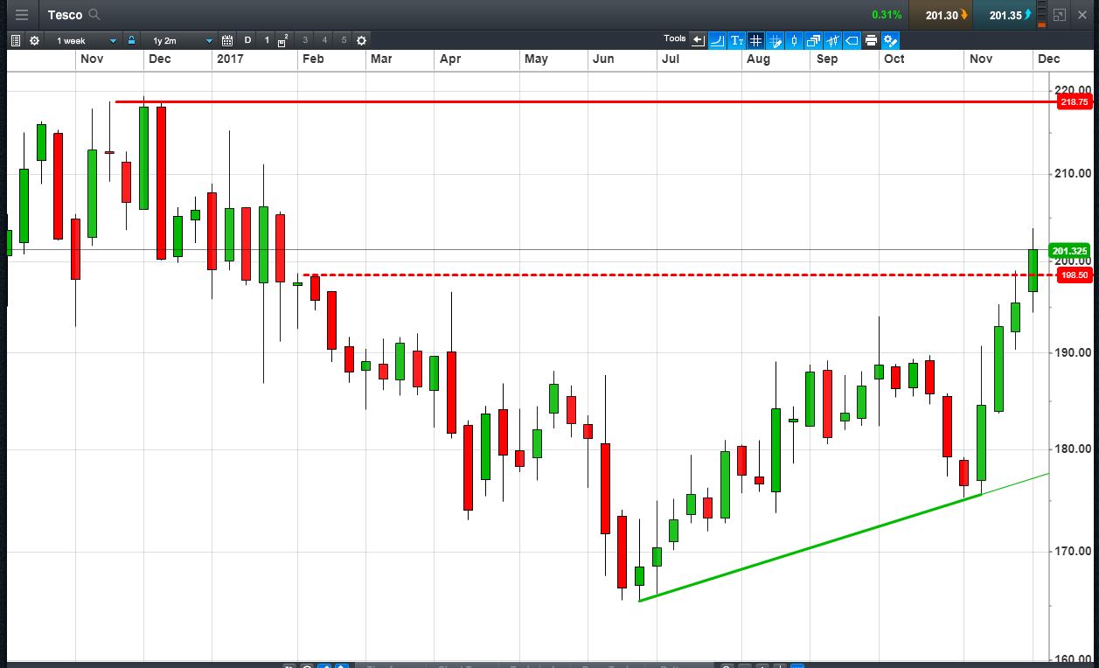Select saved layout 4
The width and height of the screenshot is (1099, 668).
(x=324, y=40)
